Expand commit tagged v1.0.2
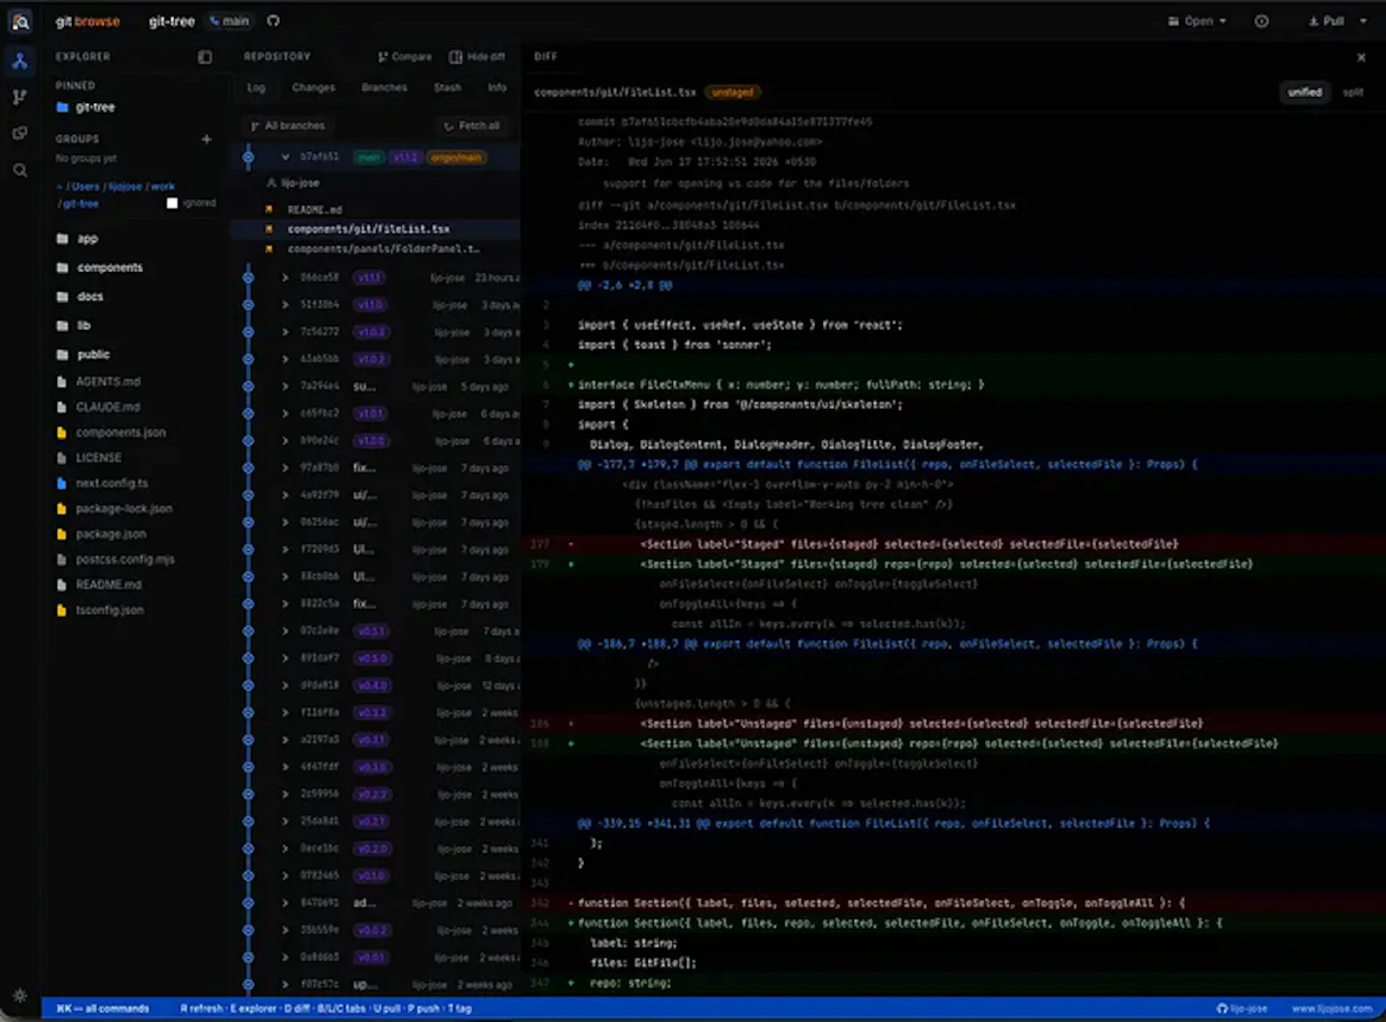 point(285,359)
